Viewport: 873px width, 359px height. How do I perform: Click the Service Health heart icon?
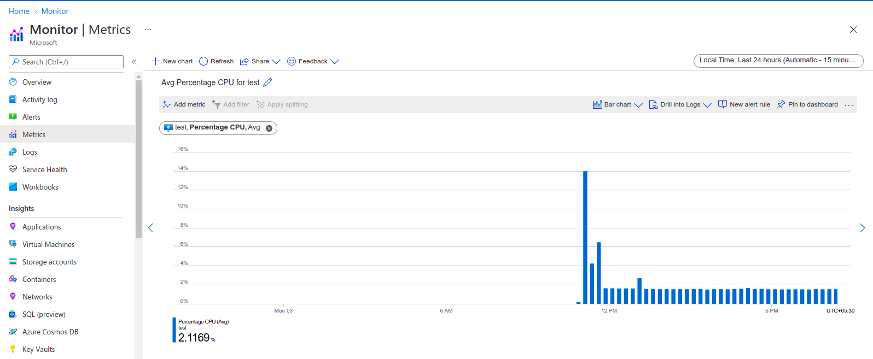coord(13,169)
